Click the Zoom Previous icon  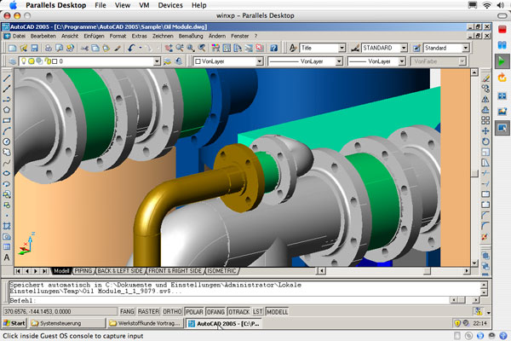tap(202, 48)
